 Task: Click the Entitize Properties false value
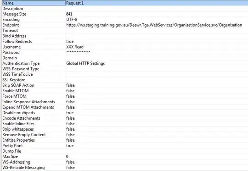coord(70,140)
